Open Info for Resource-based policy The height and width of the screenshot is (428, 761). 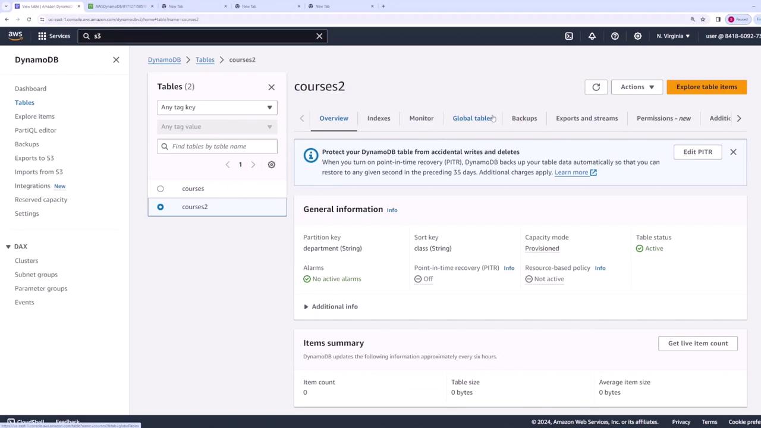click(600, 268)
